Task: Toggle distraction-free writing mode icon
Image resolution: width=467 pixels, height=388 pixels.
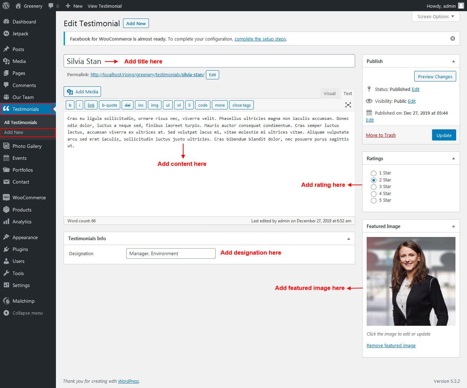Action: [348, 105]
